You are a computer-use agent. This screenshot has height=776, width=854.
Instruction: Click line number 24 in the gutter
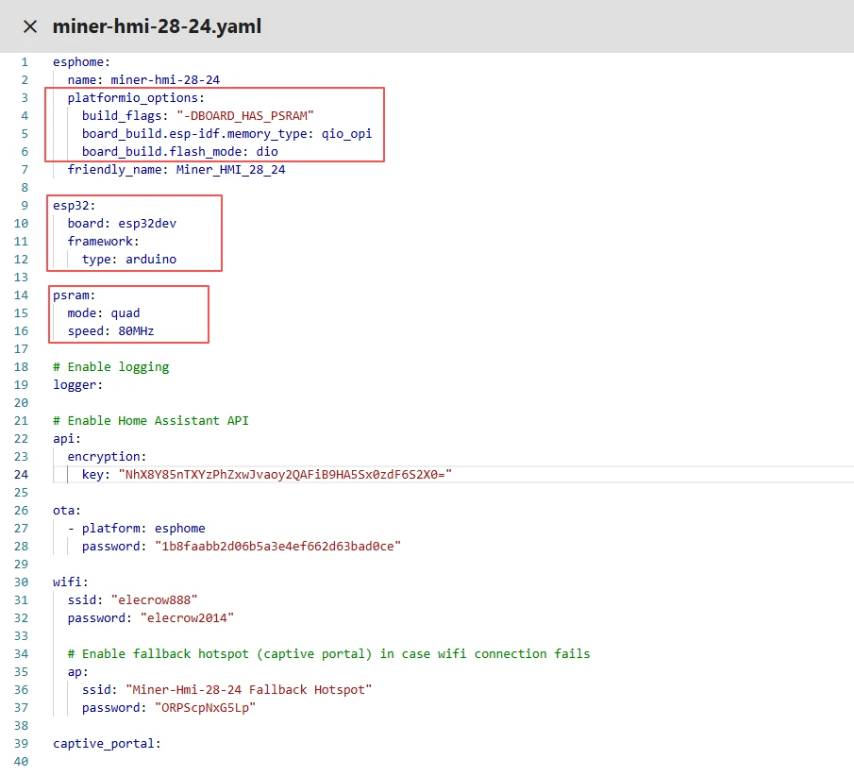[22, 475]
